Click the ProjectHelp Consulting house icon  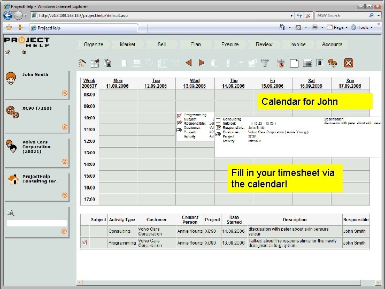(13, 180)
